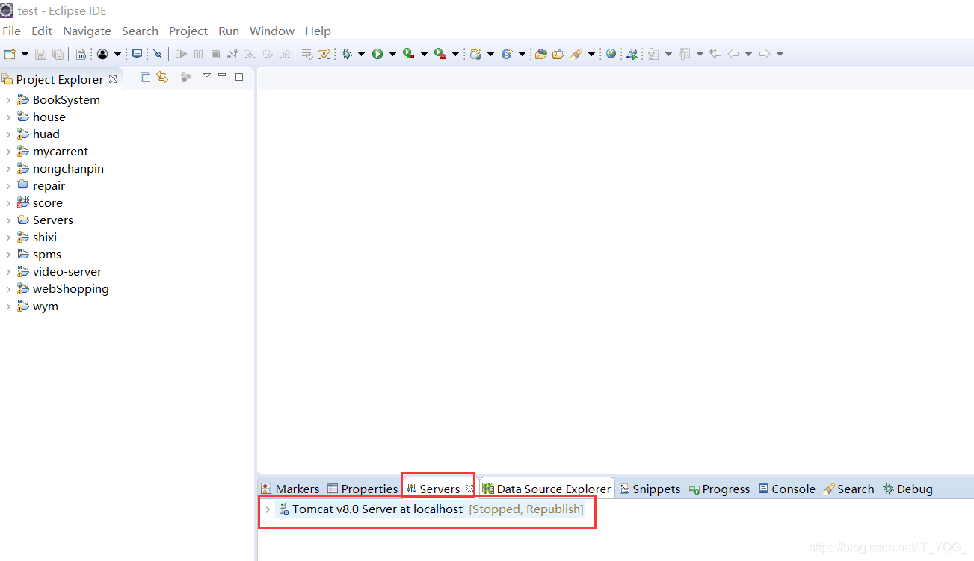Click the Drop to Frame icon
974x561 pixels.
(x=307, y=54)
